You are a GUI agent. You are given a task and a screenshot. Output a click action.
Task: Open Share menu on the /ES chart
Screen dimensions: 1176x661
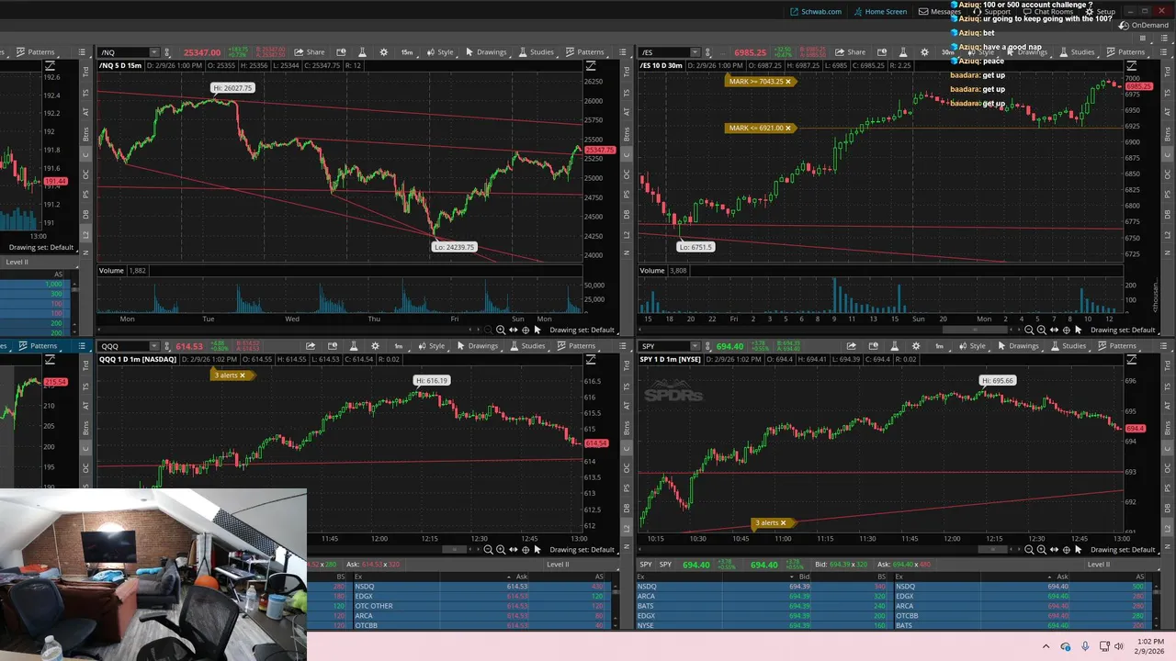coord(850,52)
